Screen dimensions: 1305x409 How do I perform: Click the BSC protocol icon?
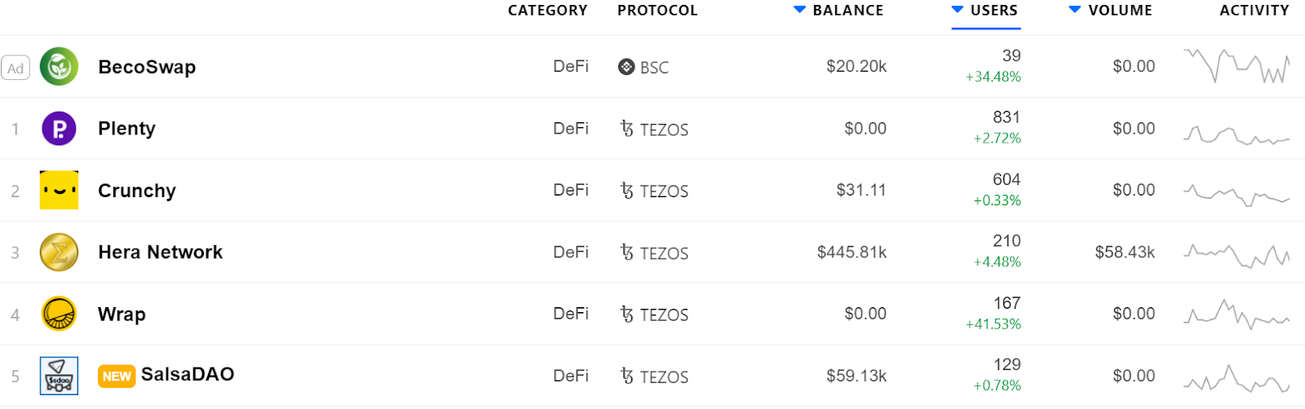(x=626, y=67)
